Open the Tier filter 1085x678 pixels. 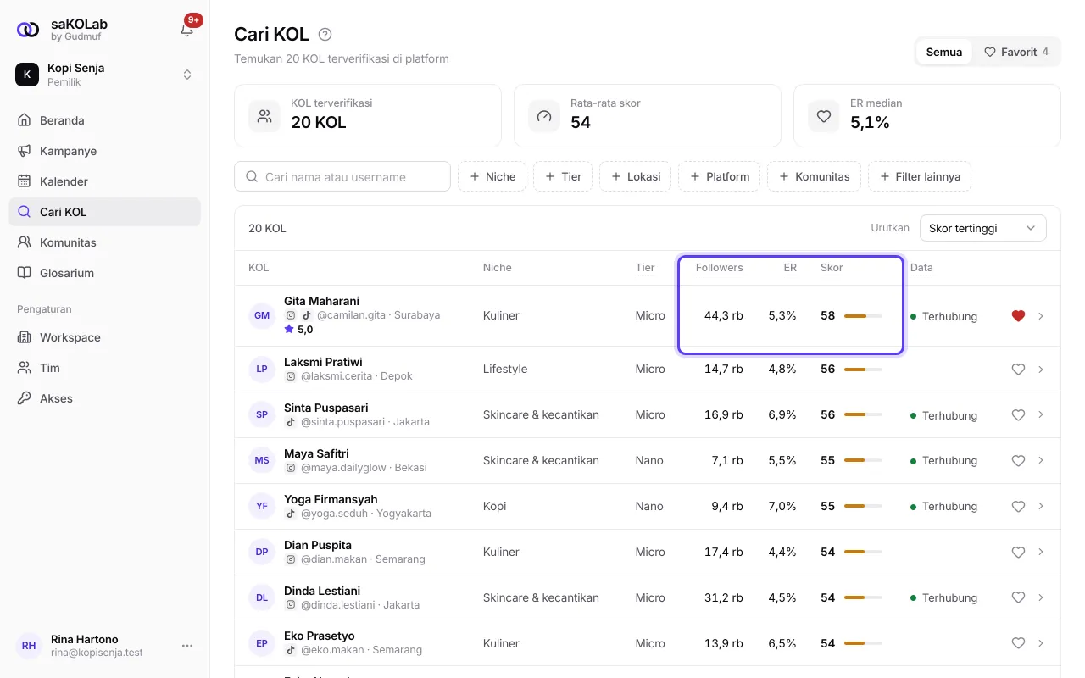563,176
